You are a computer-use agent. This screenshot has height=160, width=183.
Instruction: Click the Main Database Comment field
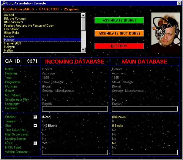coord(145,109)
